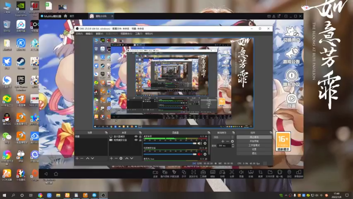This screenshot has height=199, width=353.
Task: Open video capture device audio settings gear
Action: (205, 154)
